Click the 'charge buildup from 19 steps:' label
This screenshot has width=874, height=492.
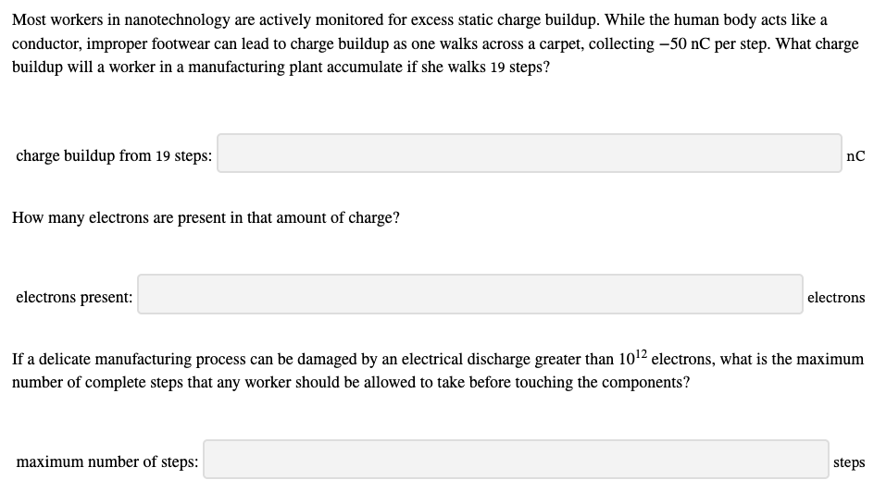(x=113, y=156)
